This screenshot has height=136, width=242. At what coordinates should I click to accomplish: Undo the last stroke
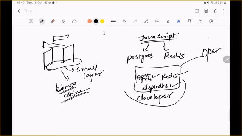[x=124, y=21]
